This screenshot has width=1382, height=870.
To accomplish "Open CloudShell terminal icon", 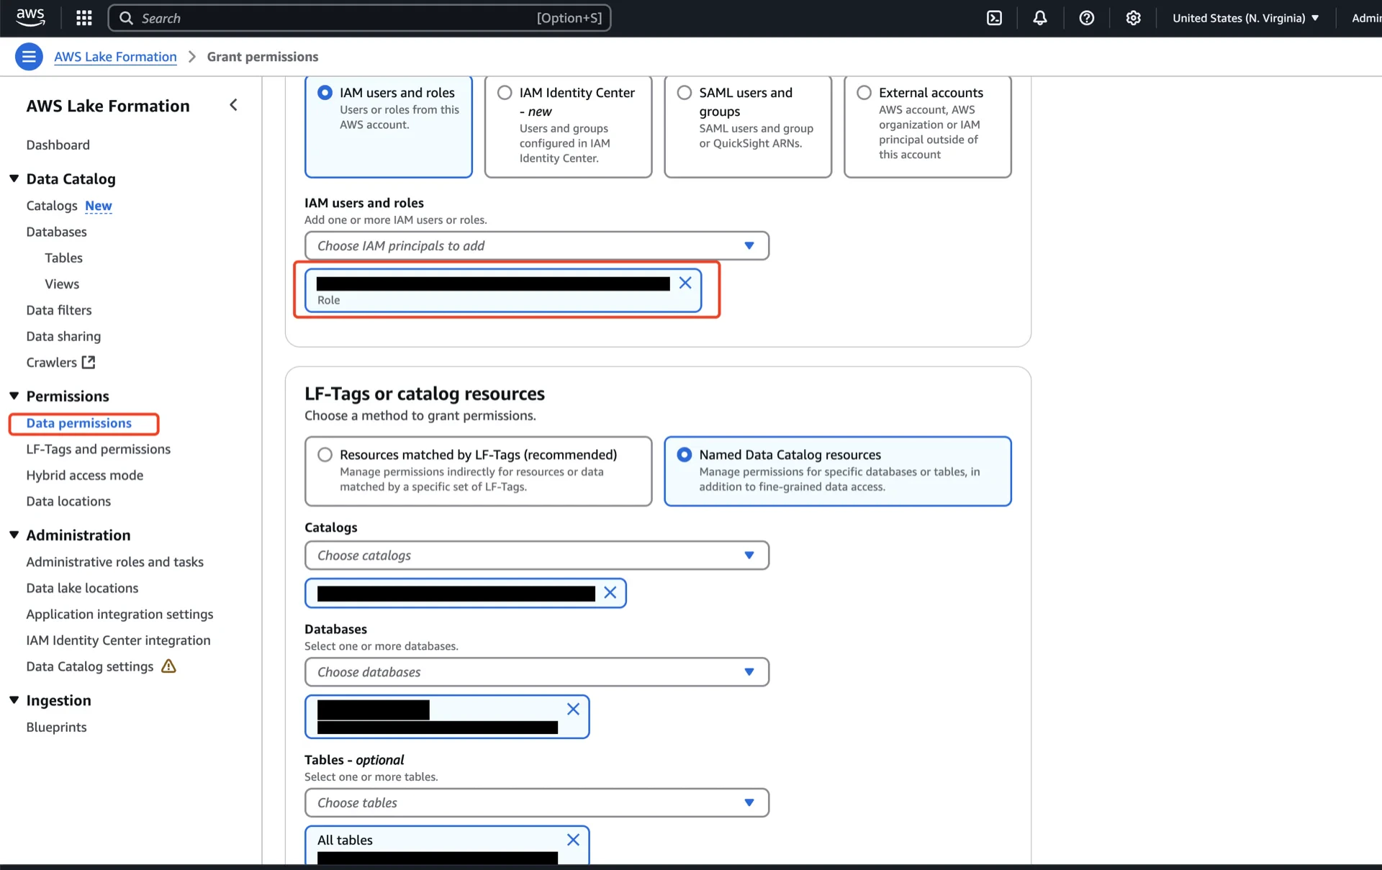I will (994, 18).
